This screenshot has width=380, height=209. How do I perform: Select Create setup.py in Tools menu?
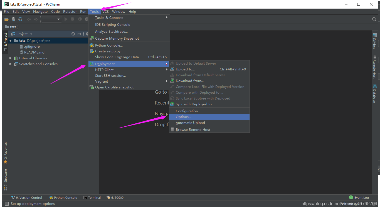129,51
